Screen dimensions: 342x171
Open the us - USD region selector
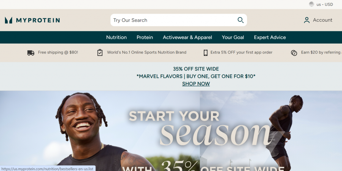(x=321, y=4)
